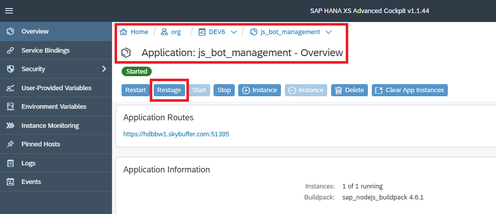
Task: Select Environment Variables in the sidebar
Action: pyautogui.click(x=56, y=107)
